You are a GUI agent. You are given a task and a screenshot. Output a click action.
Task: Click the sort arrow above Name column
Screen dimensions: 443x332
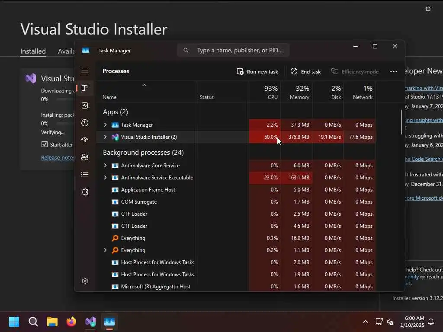144,85
